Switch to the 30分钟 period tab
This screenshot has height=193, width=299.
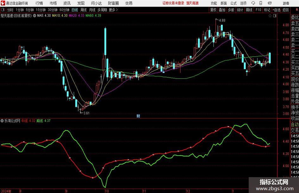53,10
